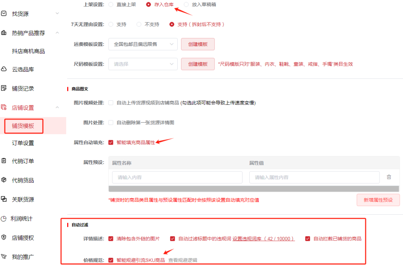Go to 代销订单 menu item

pos(23,161)
